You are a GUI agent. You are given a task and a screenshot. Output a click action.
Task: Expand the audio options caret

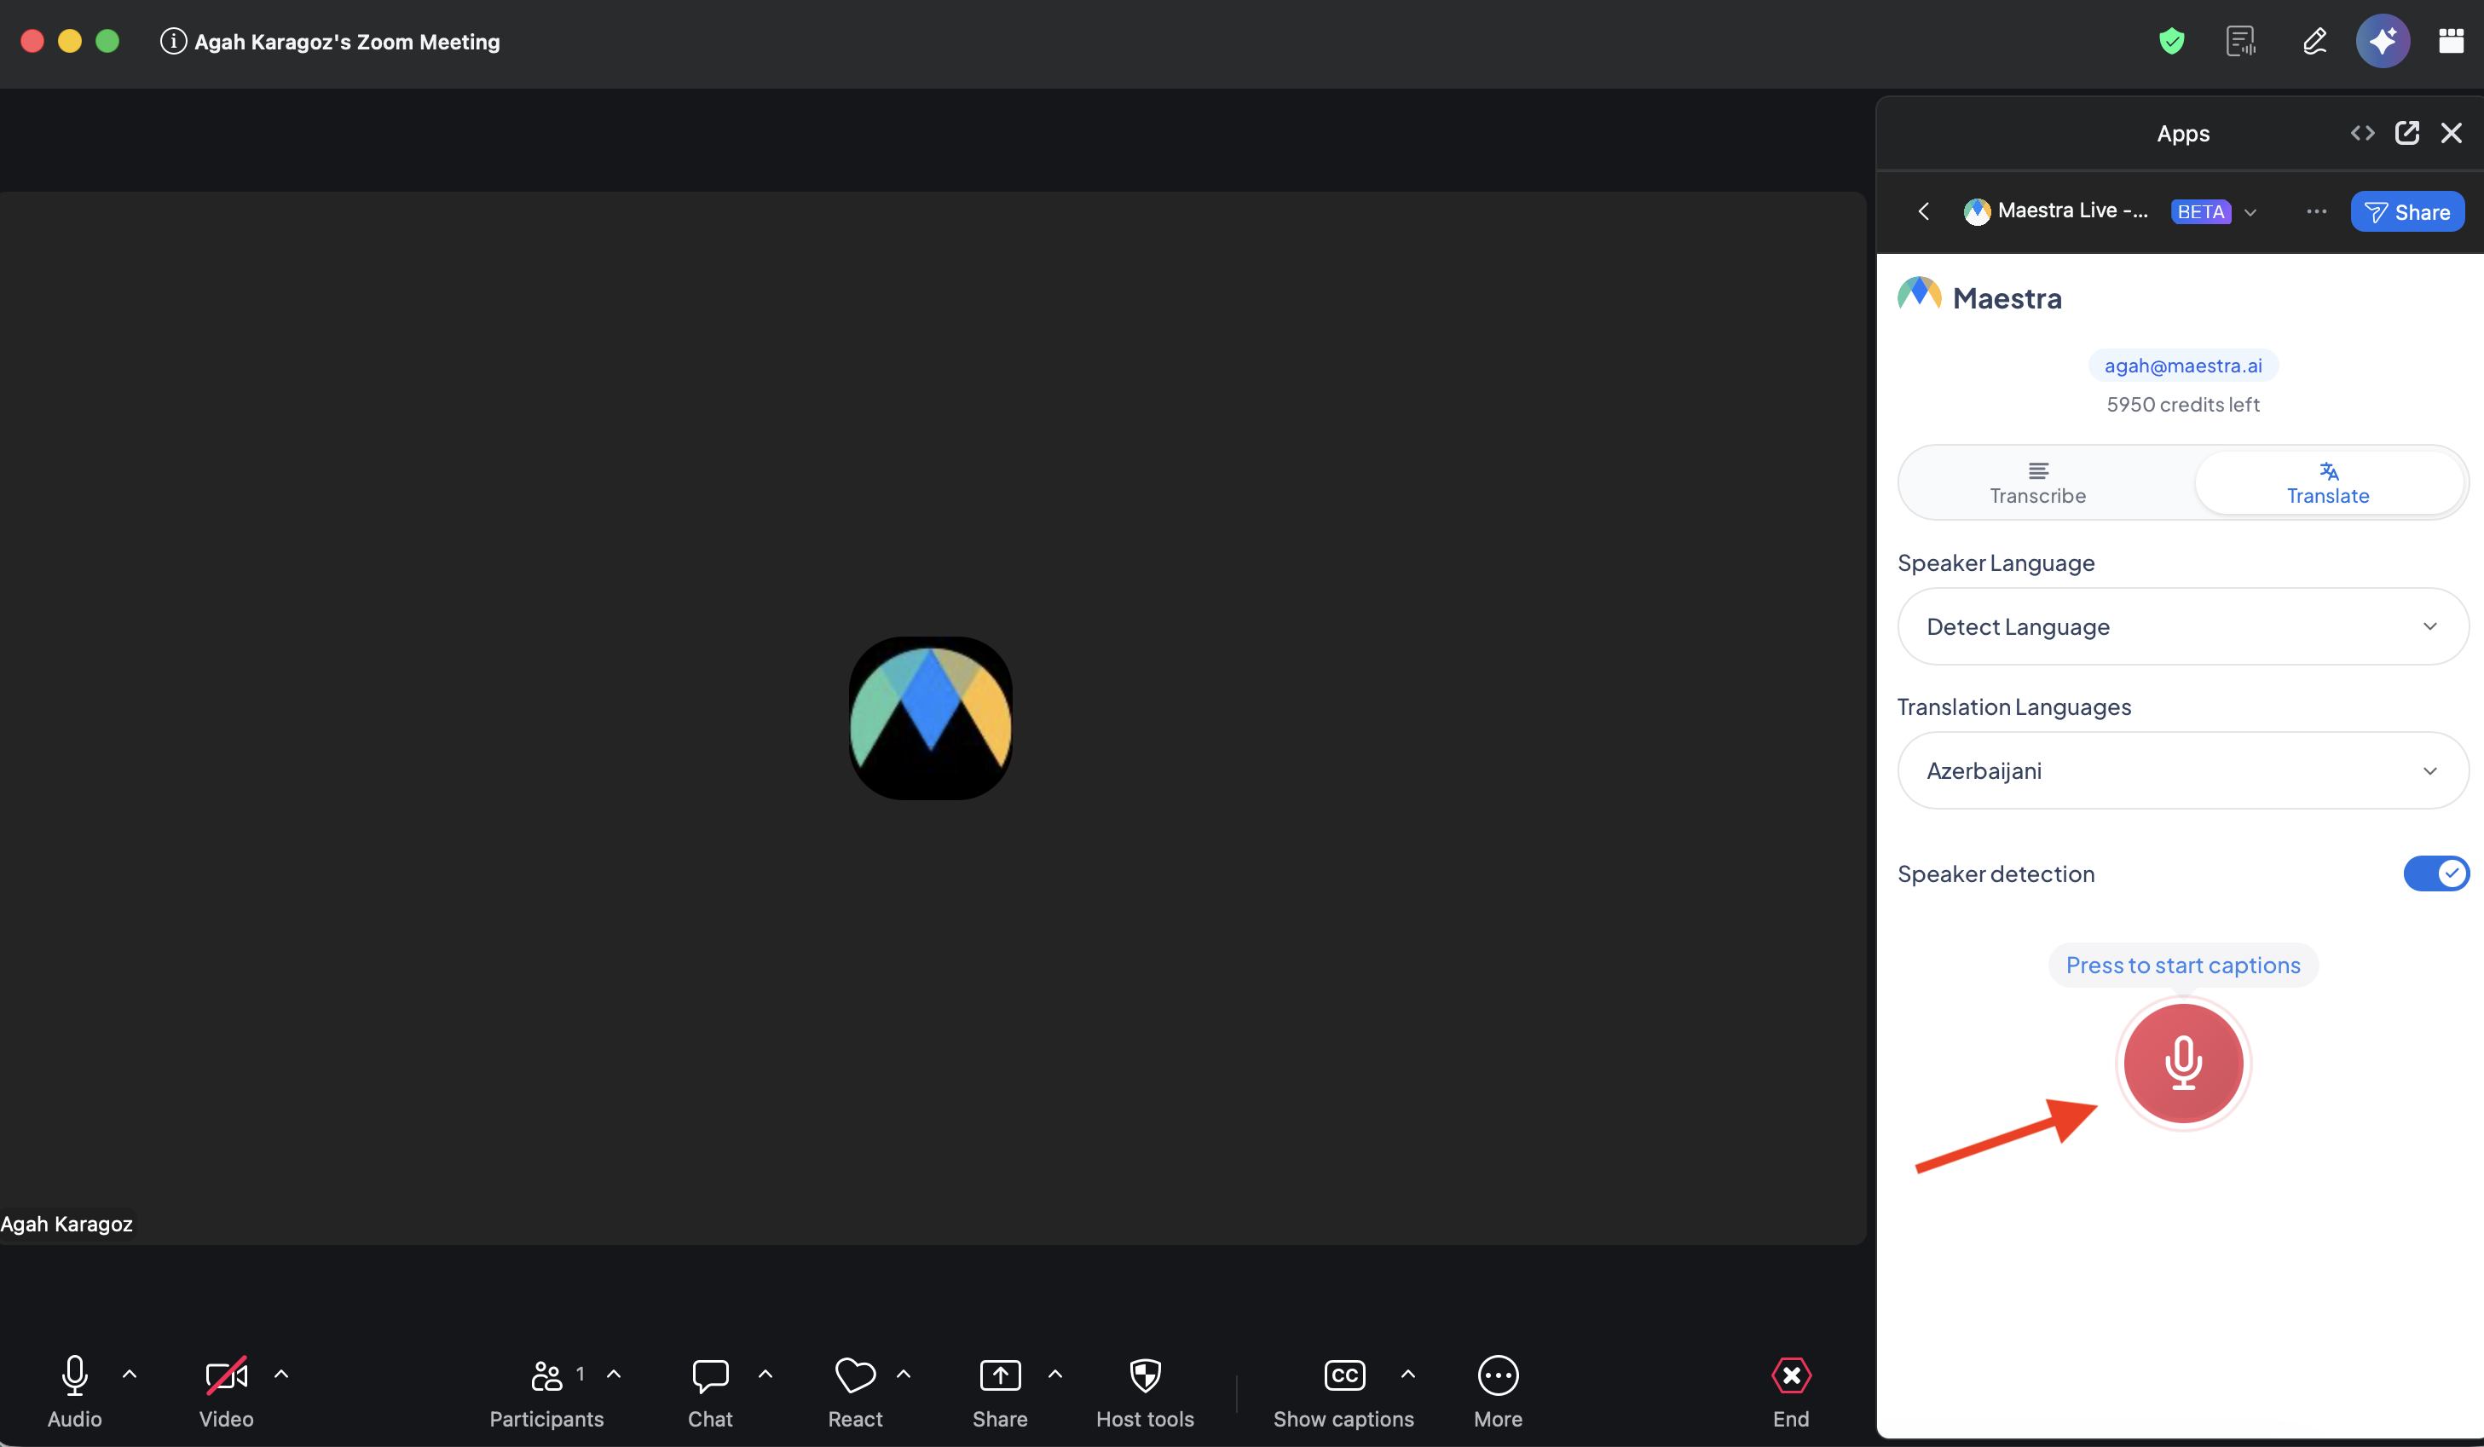click(129, 1374)
